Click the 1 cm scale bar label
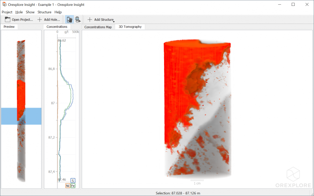This screenshot has height=196, width=314. point(197,183)
